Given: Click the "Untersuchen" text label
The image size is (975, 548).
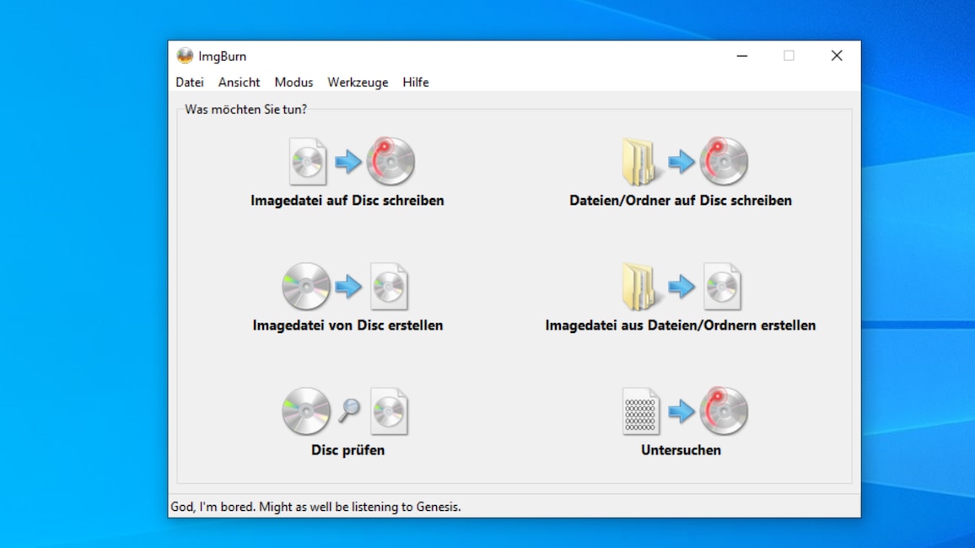Looking at the screenshot, I should (x=680, y=450).
